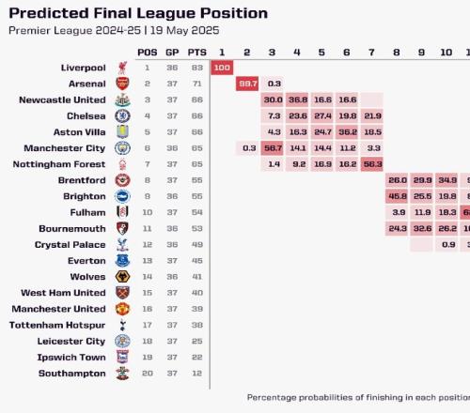The image size is (470, 413).
Task: Select Manchester City's 56.7 cell
Action: [272, 148]
